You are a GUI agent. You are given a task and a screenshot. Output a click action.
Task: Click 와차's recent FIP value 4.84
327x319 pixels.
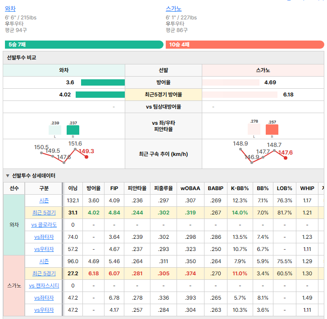click(114, 213)
